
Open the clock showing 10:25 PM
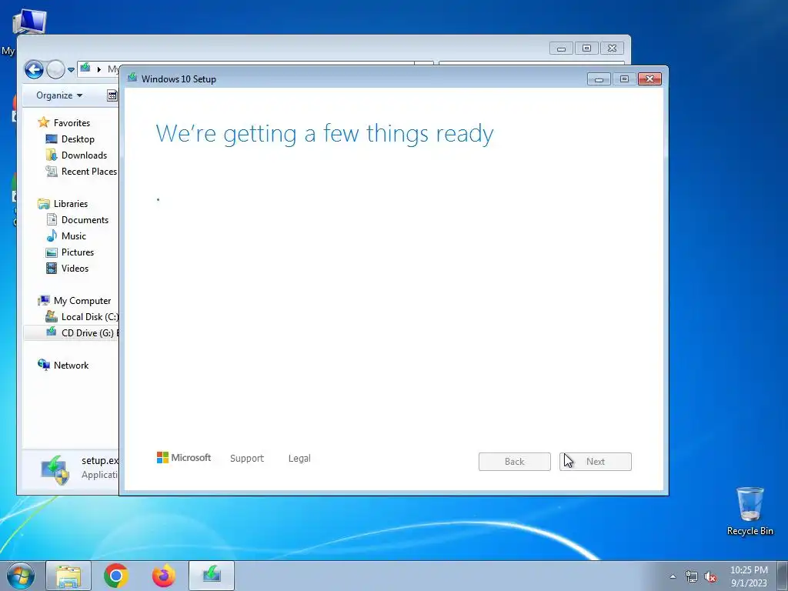(749, 570)
